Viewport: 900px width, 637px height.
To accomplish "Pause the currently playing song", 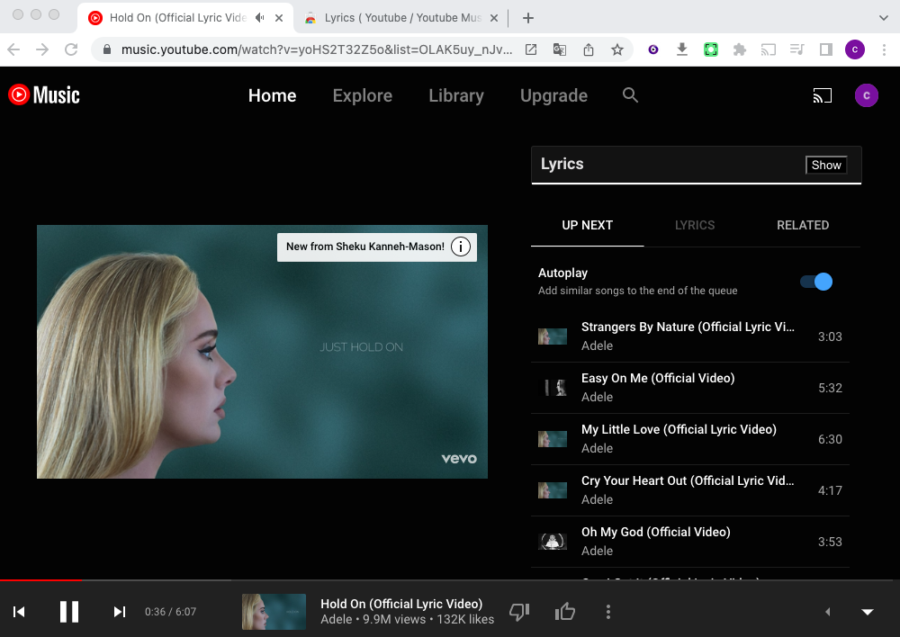I will (69, 612).
